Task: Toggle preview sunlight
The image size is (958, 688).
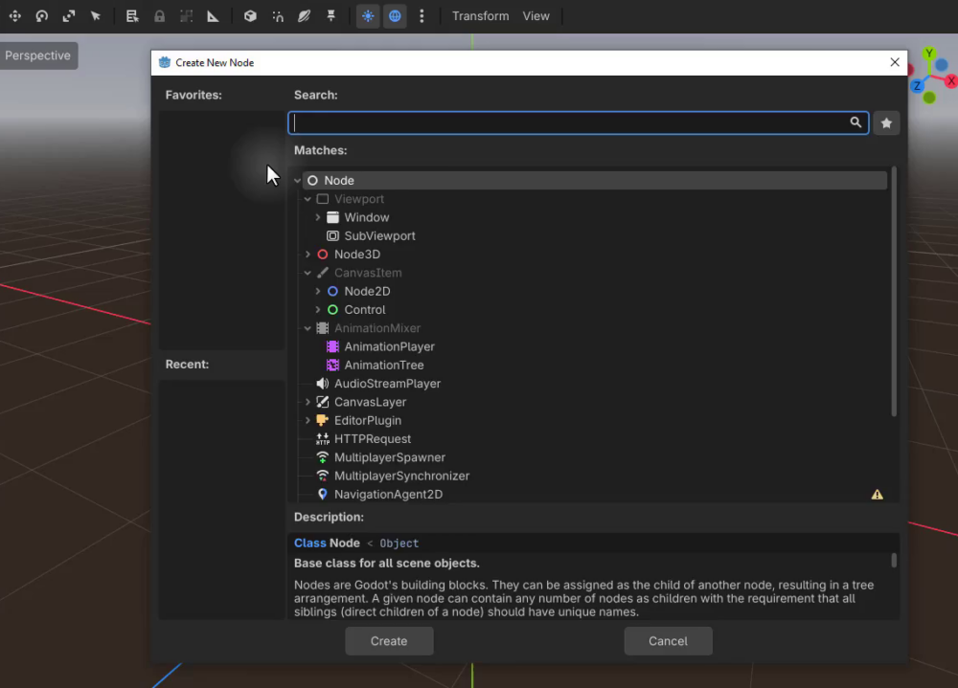Action: pos(368,16)
